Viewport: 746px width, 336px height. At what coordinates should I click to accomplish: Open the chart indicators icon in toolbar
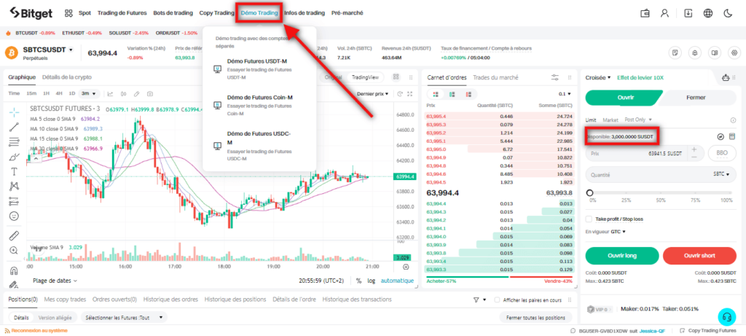pyautogui.click(x=124, y=94)
